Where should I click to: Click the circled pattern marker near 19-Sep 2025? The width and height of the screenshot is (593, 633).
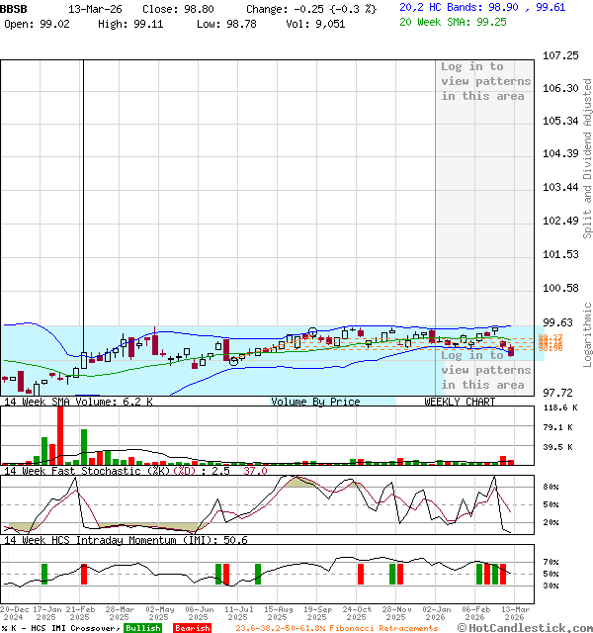point(313,332)
